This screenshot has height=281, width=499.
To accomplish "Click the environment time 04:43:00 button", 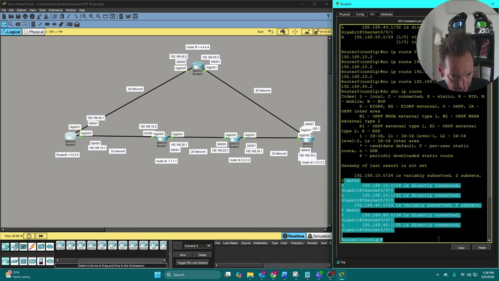I will pos(323,32).
